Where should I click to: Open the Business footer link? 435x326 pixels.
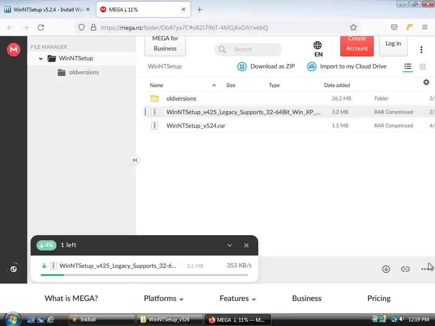[x=307, y=298]
